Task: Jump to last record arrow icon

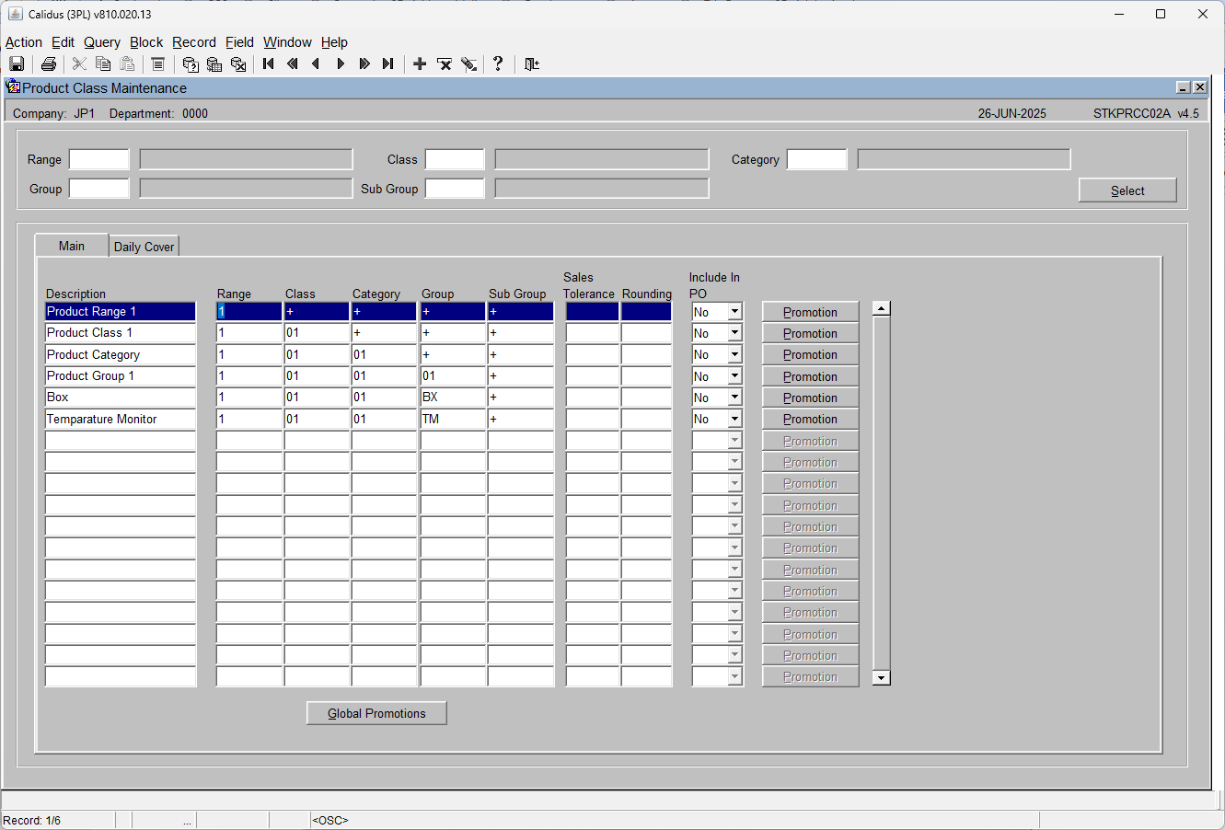Action: [x=388, y=63]
